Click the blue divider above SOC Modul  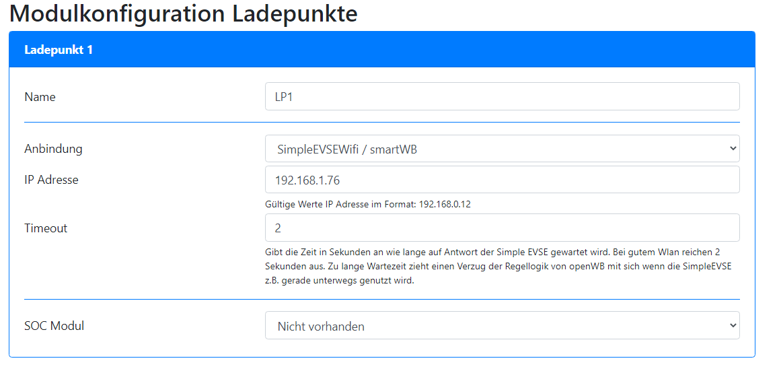point(381,298)
